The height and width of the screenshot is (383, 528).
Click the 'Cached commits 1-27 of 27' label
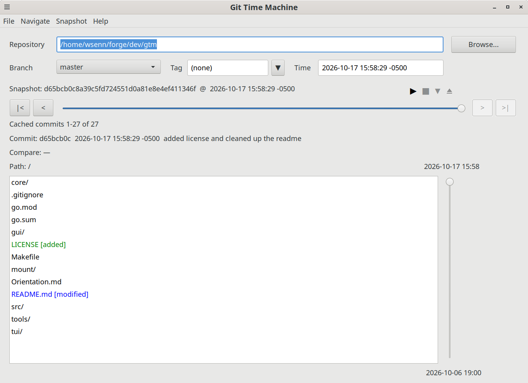(x=54, y=124)
